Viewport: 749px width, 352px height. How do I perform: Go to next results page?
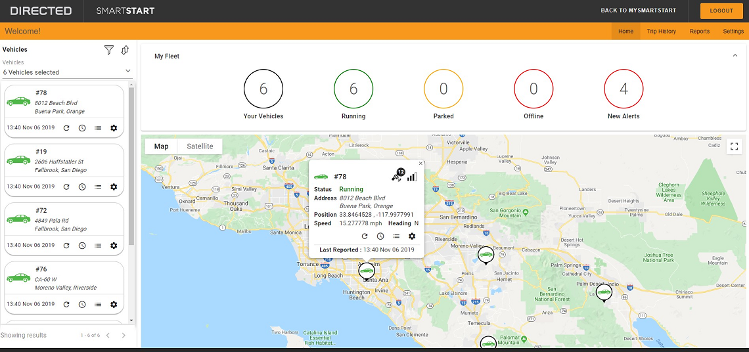124,336
